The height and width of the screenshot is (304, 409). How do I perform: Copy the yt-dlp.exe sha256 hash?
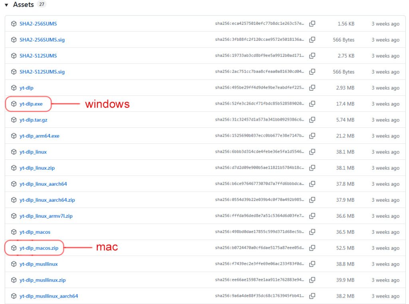pyautogui.click(x=312, y=104)
